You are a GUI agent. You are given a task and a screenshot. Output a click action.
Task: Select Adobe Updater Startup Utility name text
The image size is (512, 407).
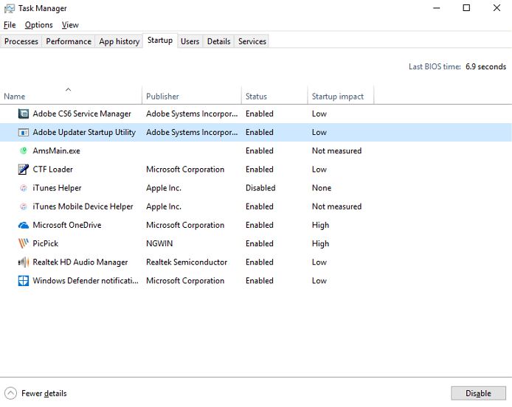tap(84, 132)
